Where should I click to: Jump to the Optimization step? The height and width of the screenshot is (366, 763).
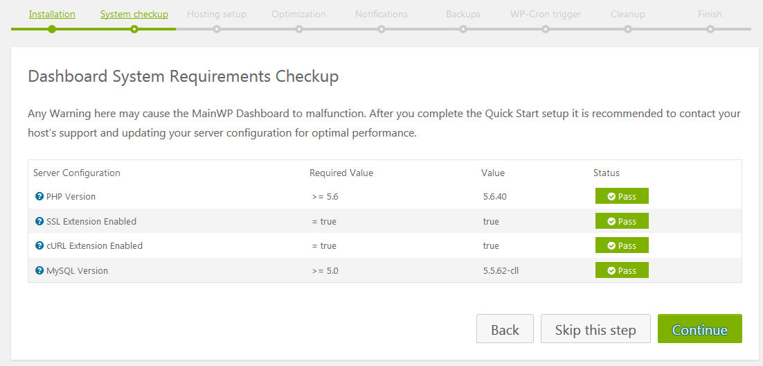298,15
